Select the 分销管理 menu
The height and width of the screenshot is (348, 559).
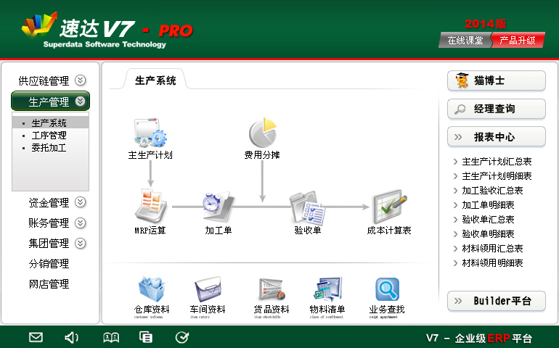click(49, 264)
